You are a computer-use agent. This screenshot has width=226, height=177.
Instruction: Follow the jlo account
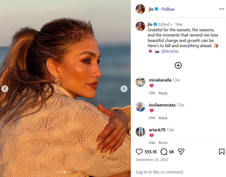168,9
